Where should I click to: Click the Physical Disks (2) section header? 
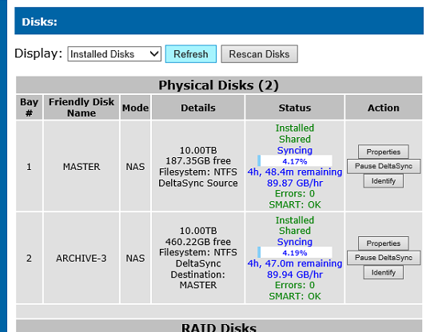[219, 85]
